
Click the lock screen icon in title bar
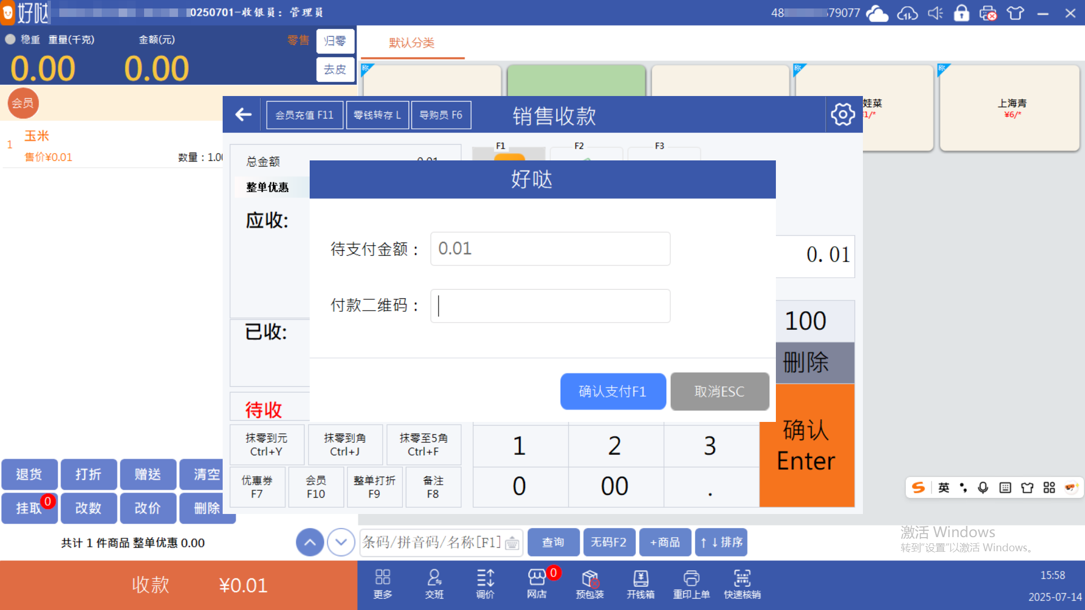click(x=961, y=13)
